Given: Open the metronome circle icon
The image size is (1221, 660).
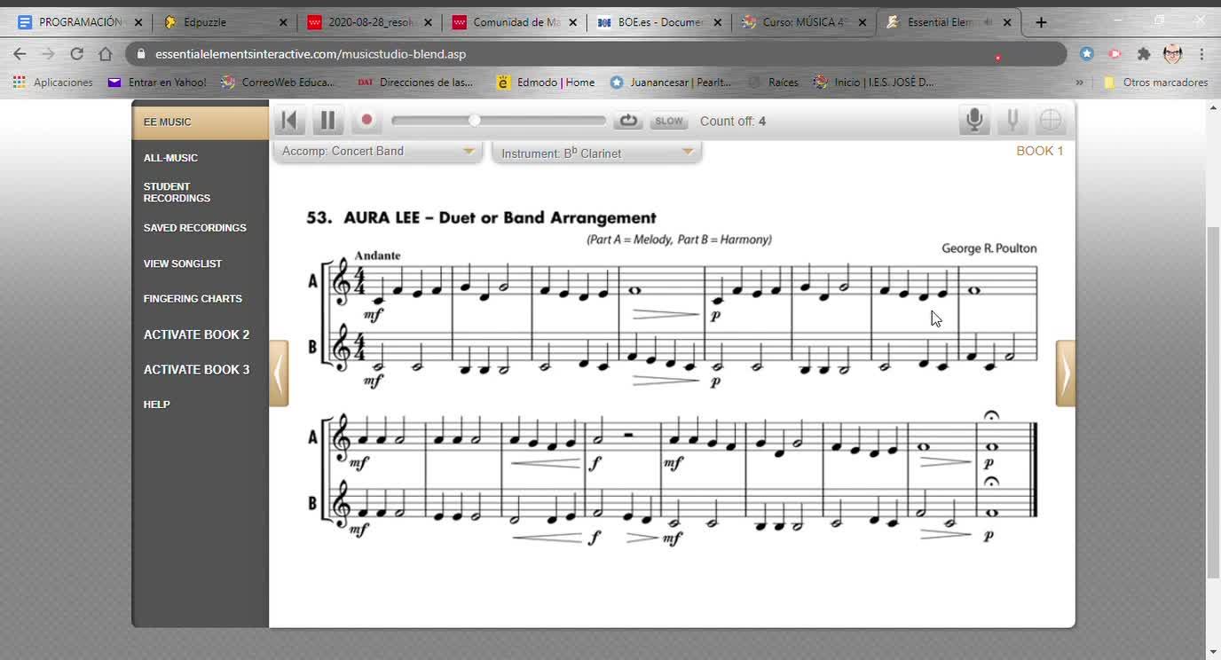Looking at the screenshot, I should pyautogui.click(x=1050, y=120).
